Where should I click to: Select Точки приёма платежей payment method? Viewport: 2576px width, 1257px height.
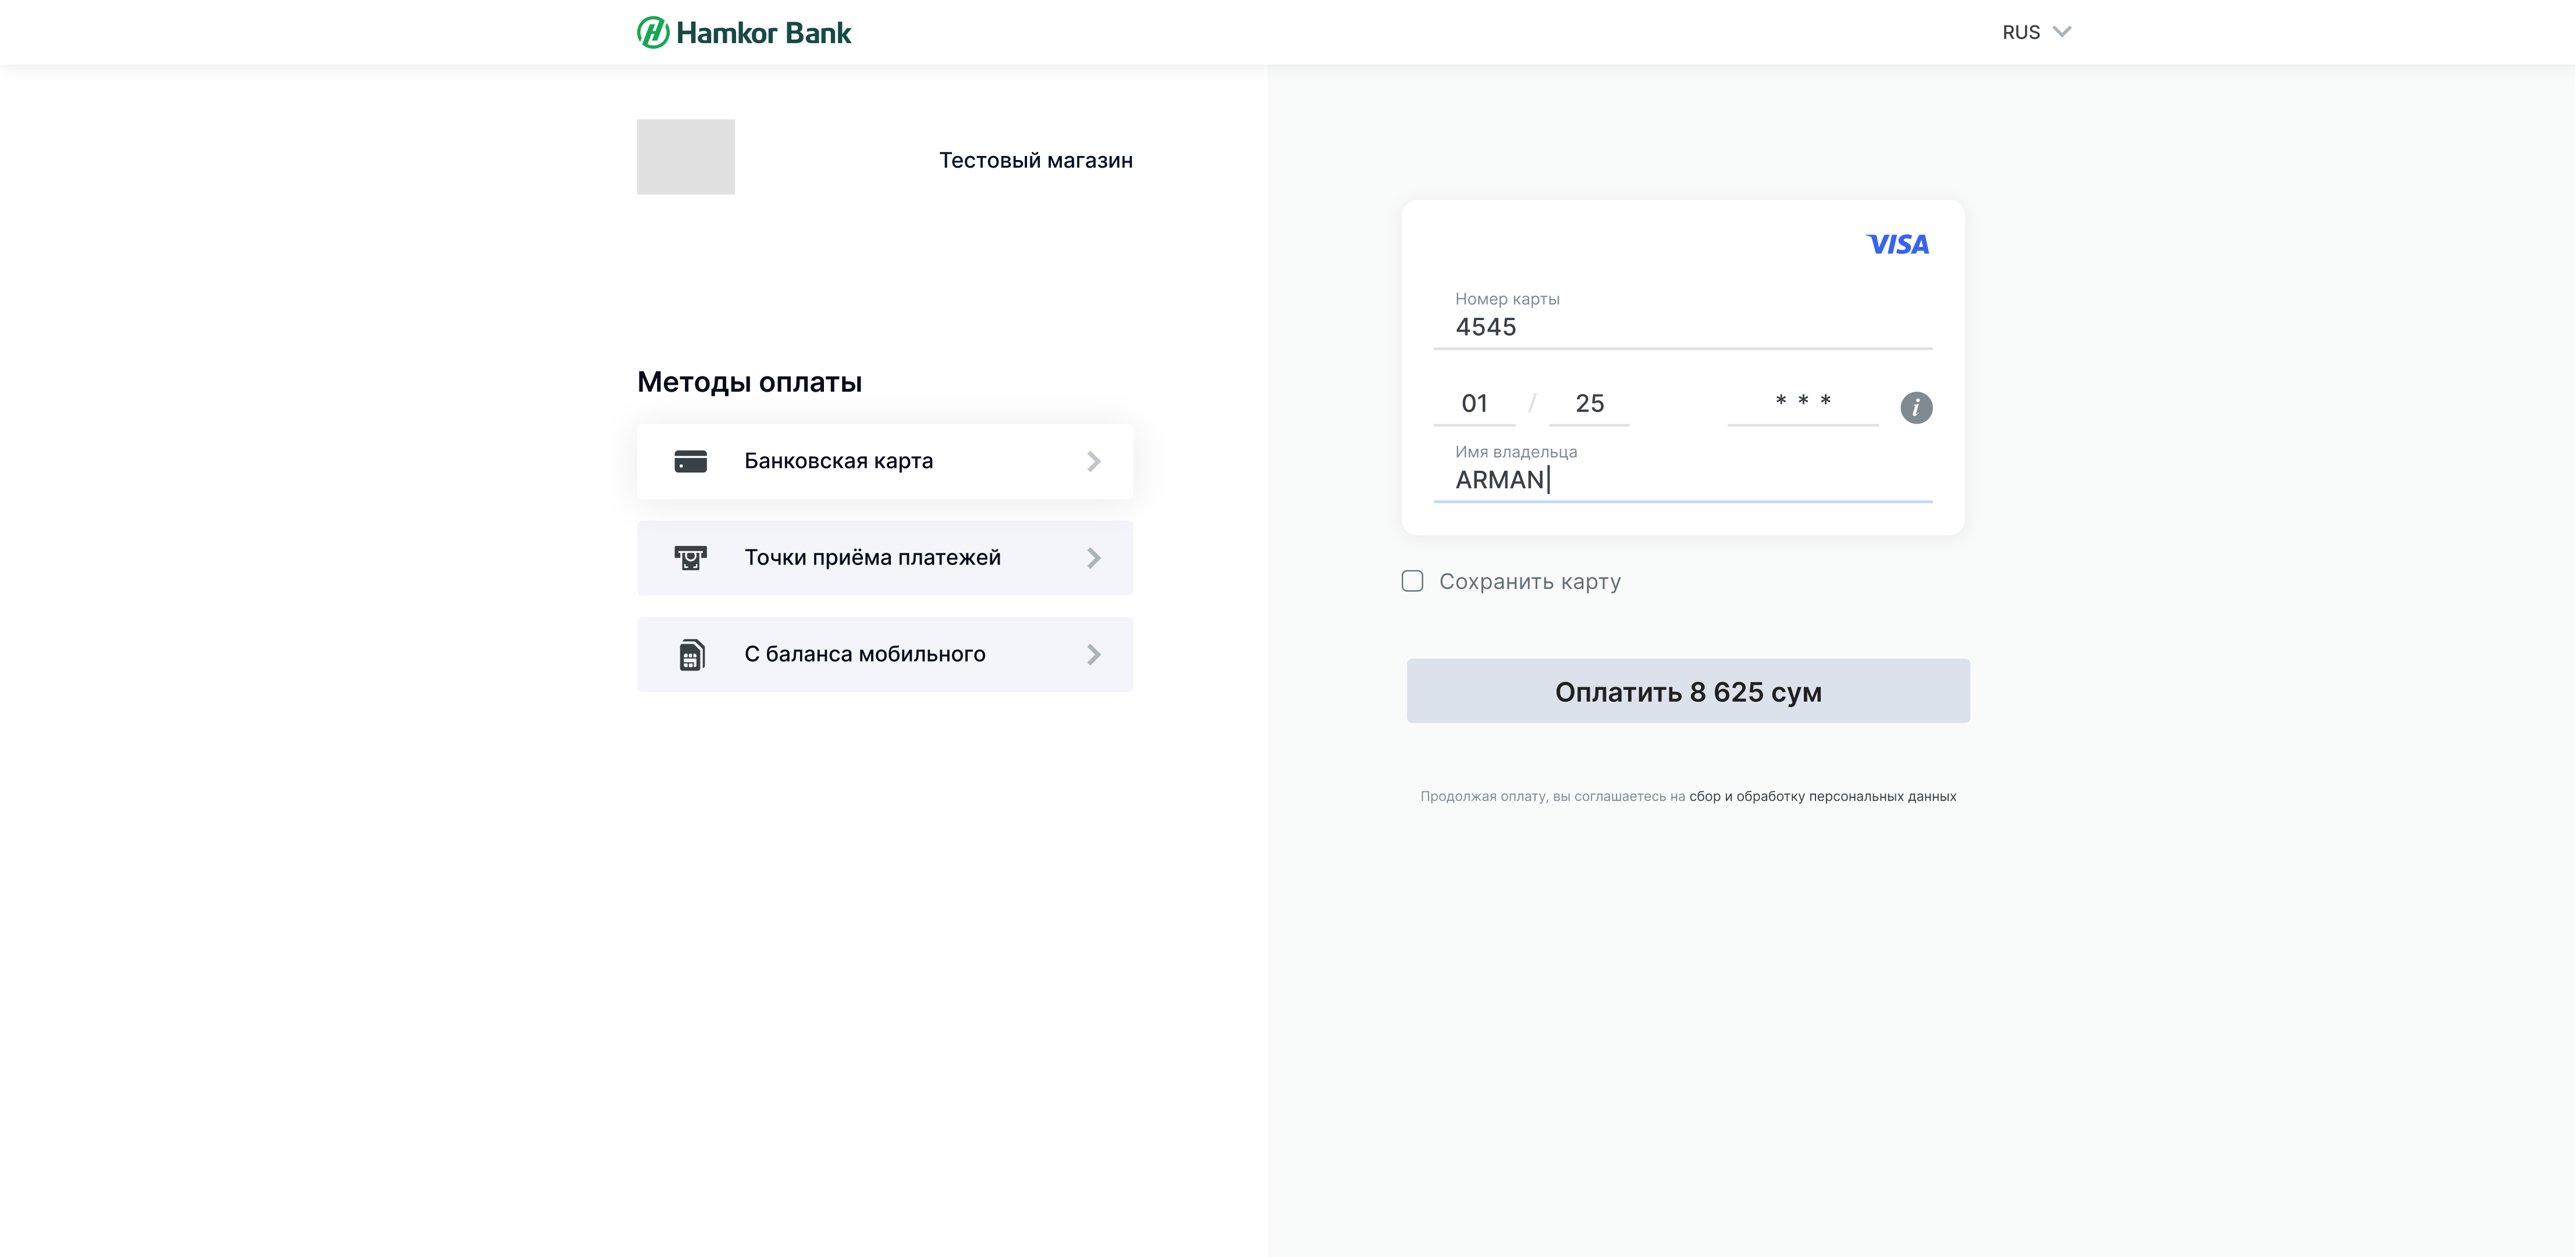pyautogui.click(x=872, y=558)
